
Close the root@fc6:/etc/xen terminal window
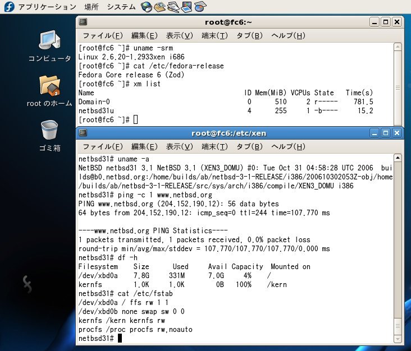point(397,133)
